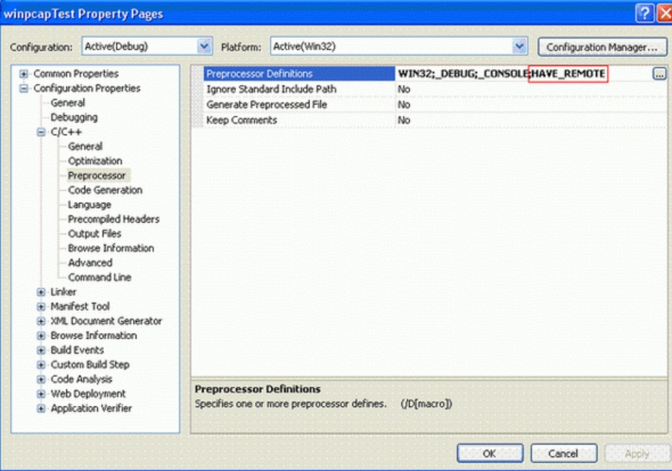
Task: Select Code Generation under C/C++
Action: point(105,190)
